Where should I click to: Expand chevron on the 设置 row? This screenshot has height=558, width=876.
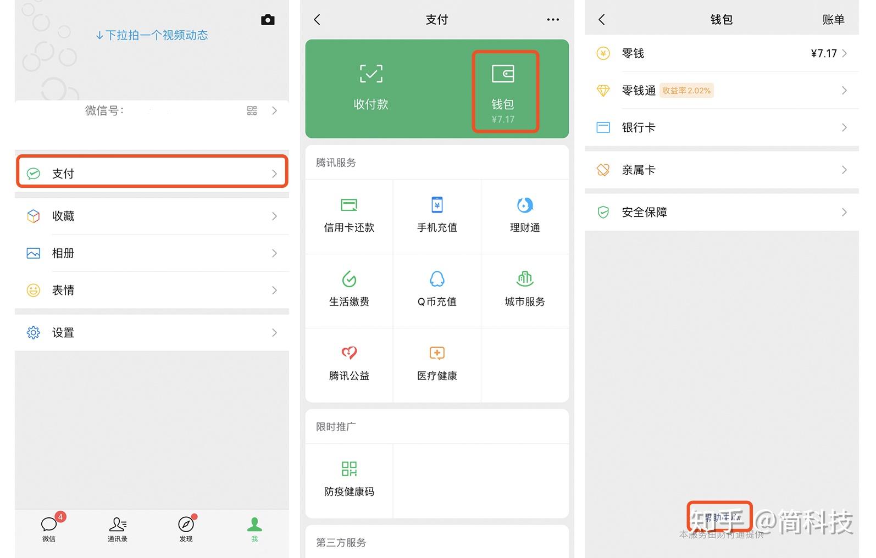coord(274,333)
